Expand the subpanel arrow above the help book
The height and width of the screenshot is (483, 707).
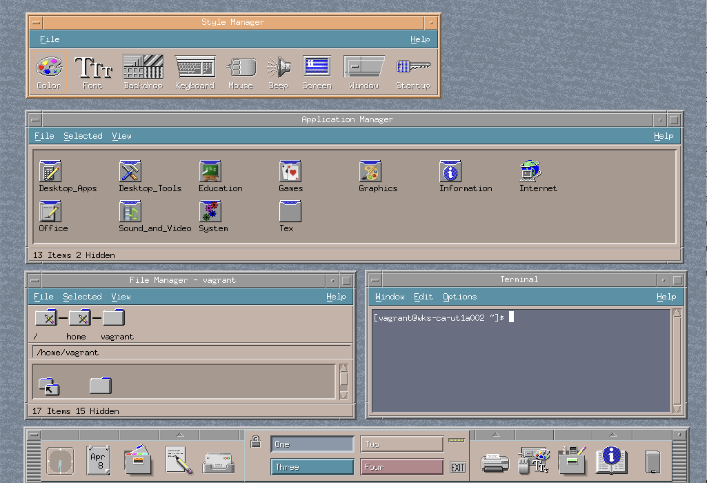(x=613, y=434)
